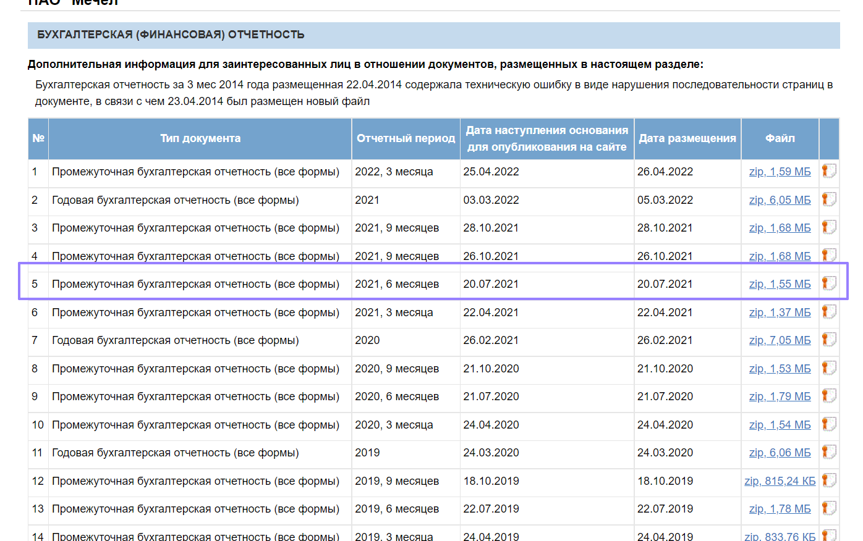The height and width of the screenshot is (541, 863).
Task: Open signature icon for annual 2020 report row
Action: 829,340
